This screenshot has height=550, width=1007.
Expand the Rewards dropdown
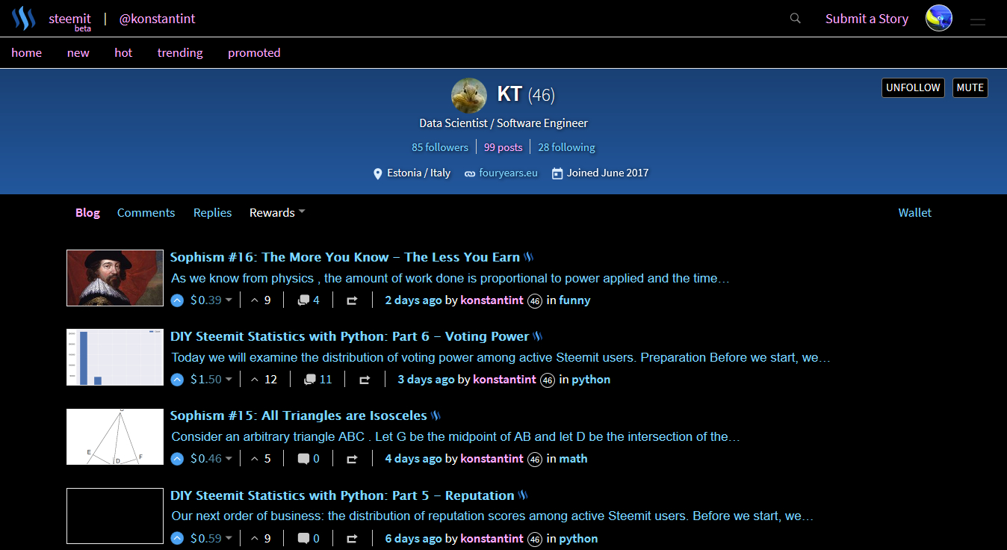(x=277, y=213)
